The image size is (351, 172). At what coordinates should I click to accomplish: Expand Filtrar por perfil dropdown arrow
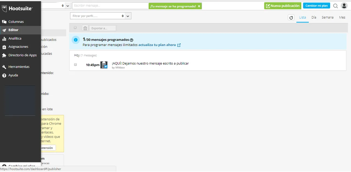pos(128,16)
